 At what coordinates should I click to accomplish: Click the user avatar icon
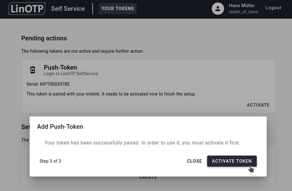point(218,9)
